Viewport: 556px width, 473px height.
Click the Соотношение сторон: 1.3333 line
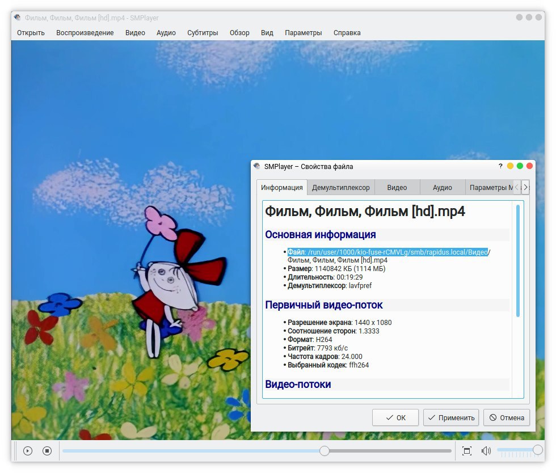click(334, 331)
